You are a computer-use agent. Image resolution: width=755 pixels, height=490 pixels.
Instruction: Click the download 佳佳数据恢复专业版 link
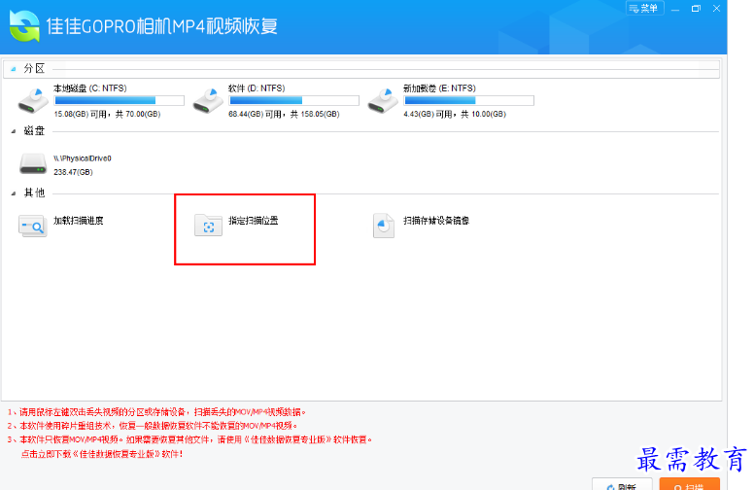point(102,454)
